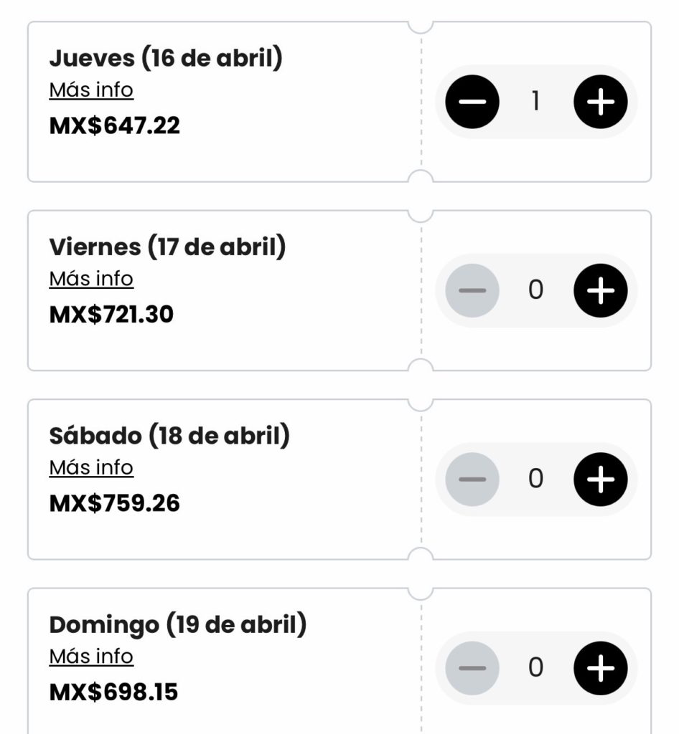Click the Sábado quantity value showing 0
This screenshot has width=679, height=734.
click(x=535, y=479)
